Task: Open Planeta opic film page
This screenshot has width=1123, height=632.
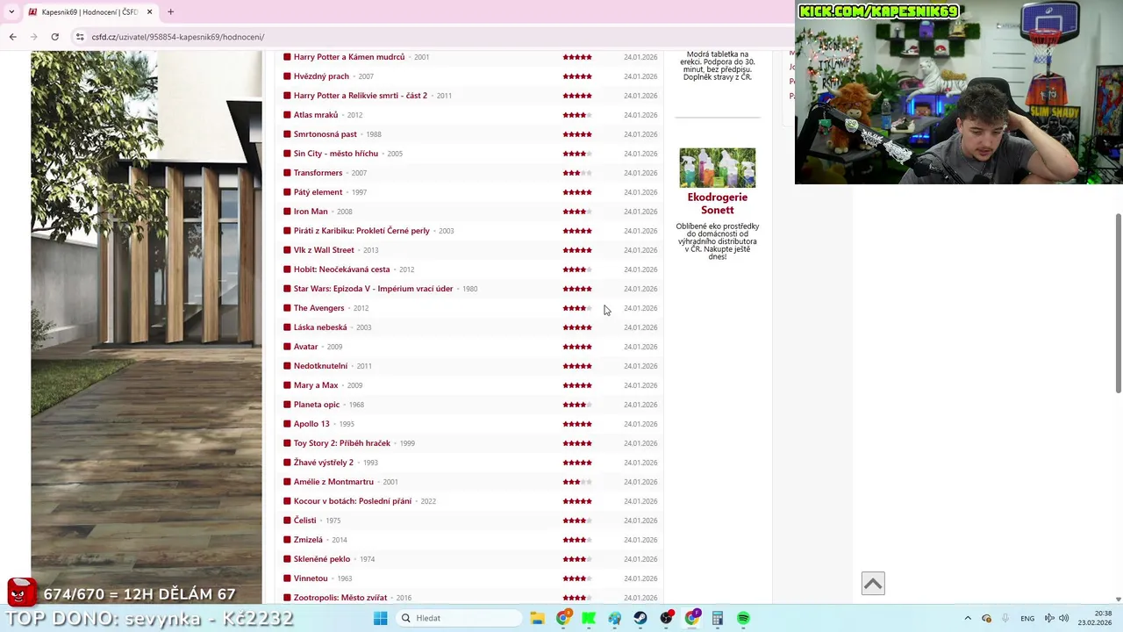Action: pos(317,405)
